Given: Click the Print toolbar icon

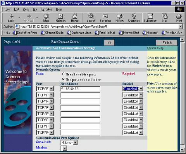Looking at the screenshot, I should pos(179,16).
